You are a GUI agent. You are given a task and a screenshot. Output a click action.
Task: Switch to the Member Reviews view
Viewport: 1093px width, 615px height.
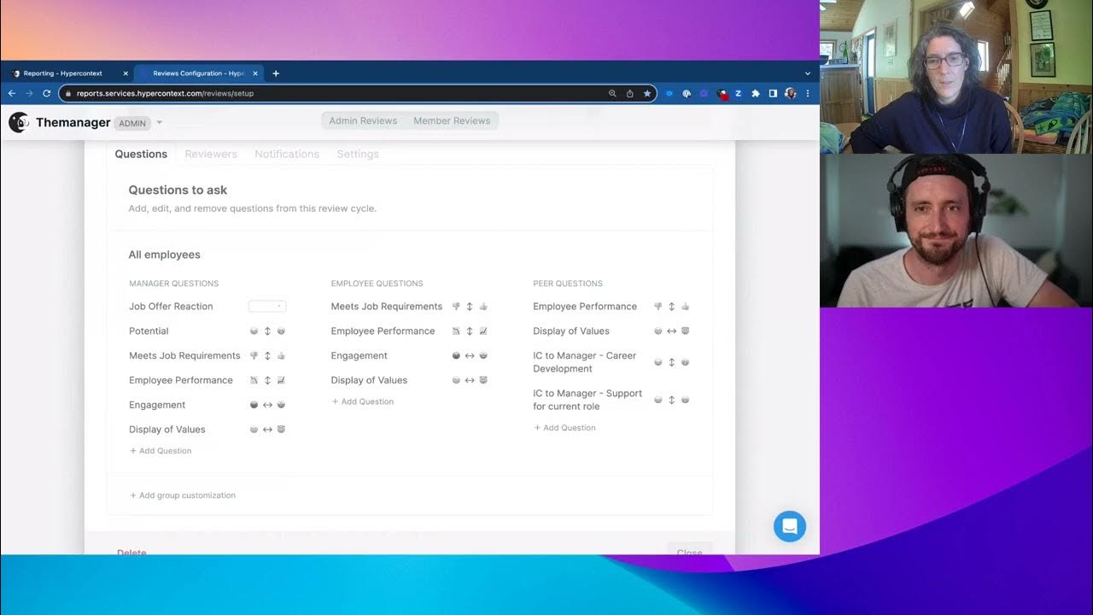(452, 121)
